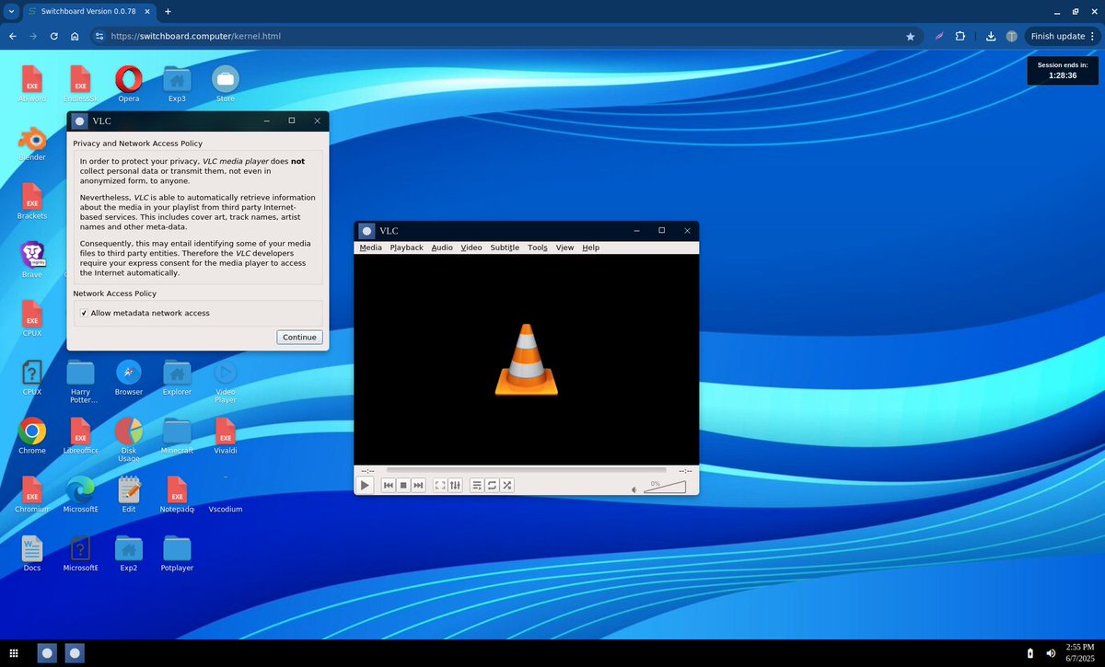
Task: Open the Subtitle menu in VLC
Action: [x=504, y=247]
